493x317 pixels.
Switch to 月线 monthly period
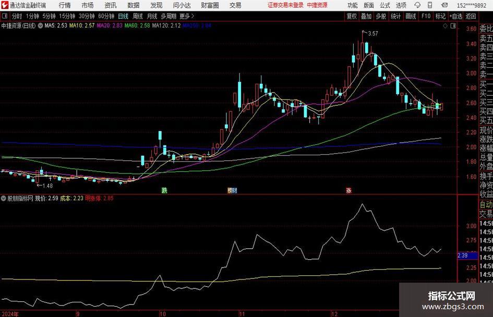152,16
